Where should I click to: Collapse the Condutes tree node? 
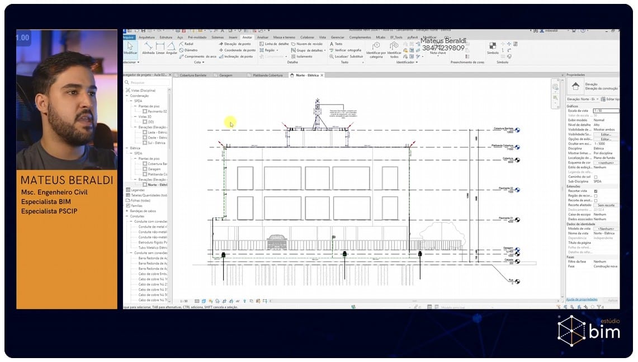point(127,216)
